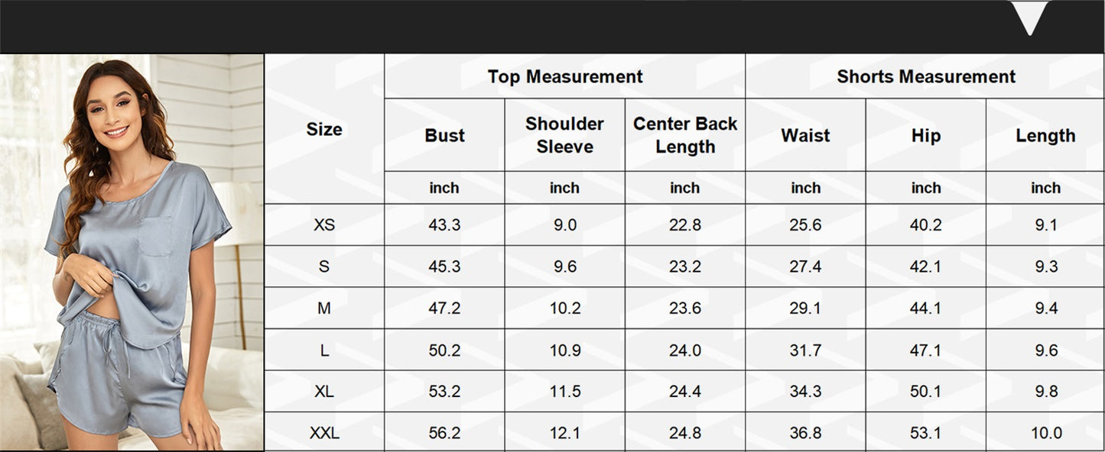Select the Top Measurement header
The height and width of the screenshot is (452, 1105).
(565, 76)
